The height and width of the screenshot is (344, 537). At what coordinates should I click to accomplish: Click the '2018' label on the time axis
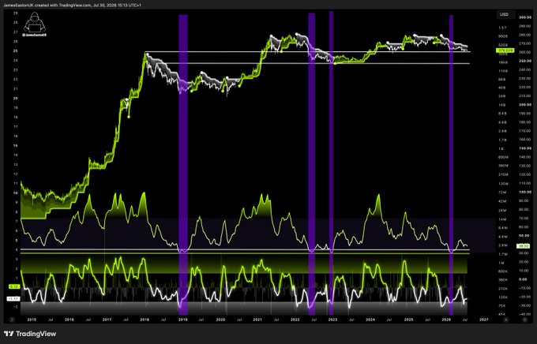click(x=145, y=320)
